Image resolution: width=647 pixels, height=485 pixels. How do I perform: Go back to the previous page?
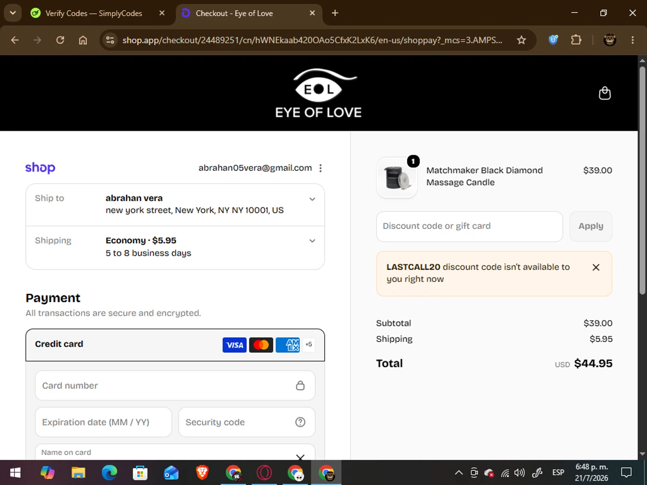pyautogui.click(x=15, y=40)
